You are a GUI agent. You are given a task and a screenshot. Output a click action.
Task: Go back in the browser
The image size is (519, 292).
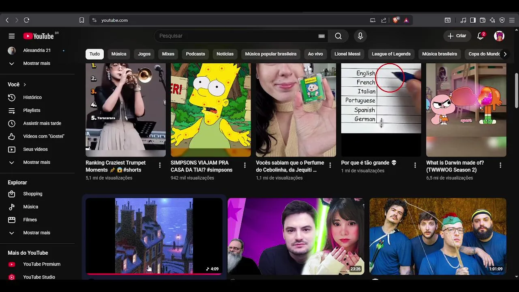coord(7,20)
